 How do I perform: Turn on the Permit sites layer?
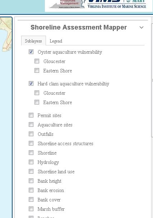[x=31, y=115]
